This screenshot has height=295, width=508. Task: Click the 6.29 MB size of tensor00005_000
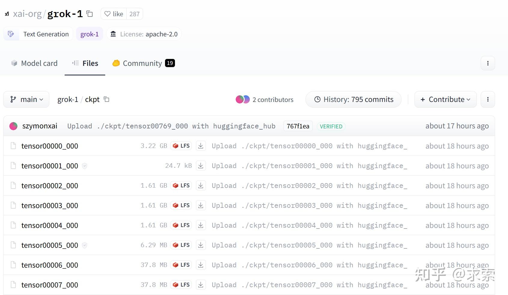tap(154, 245)
